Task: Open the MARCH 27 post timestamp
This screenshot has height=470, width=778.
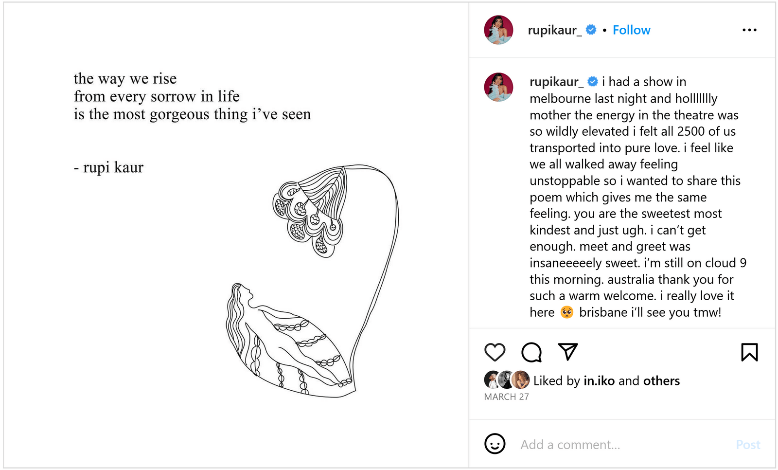Action: (506, 397)
